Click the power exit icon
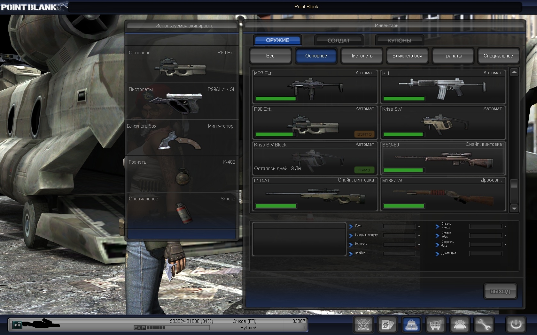 (516, 325)
